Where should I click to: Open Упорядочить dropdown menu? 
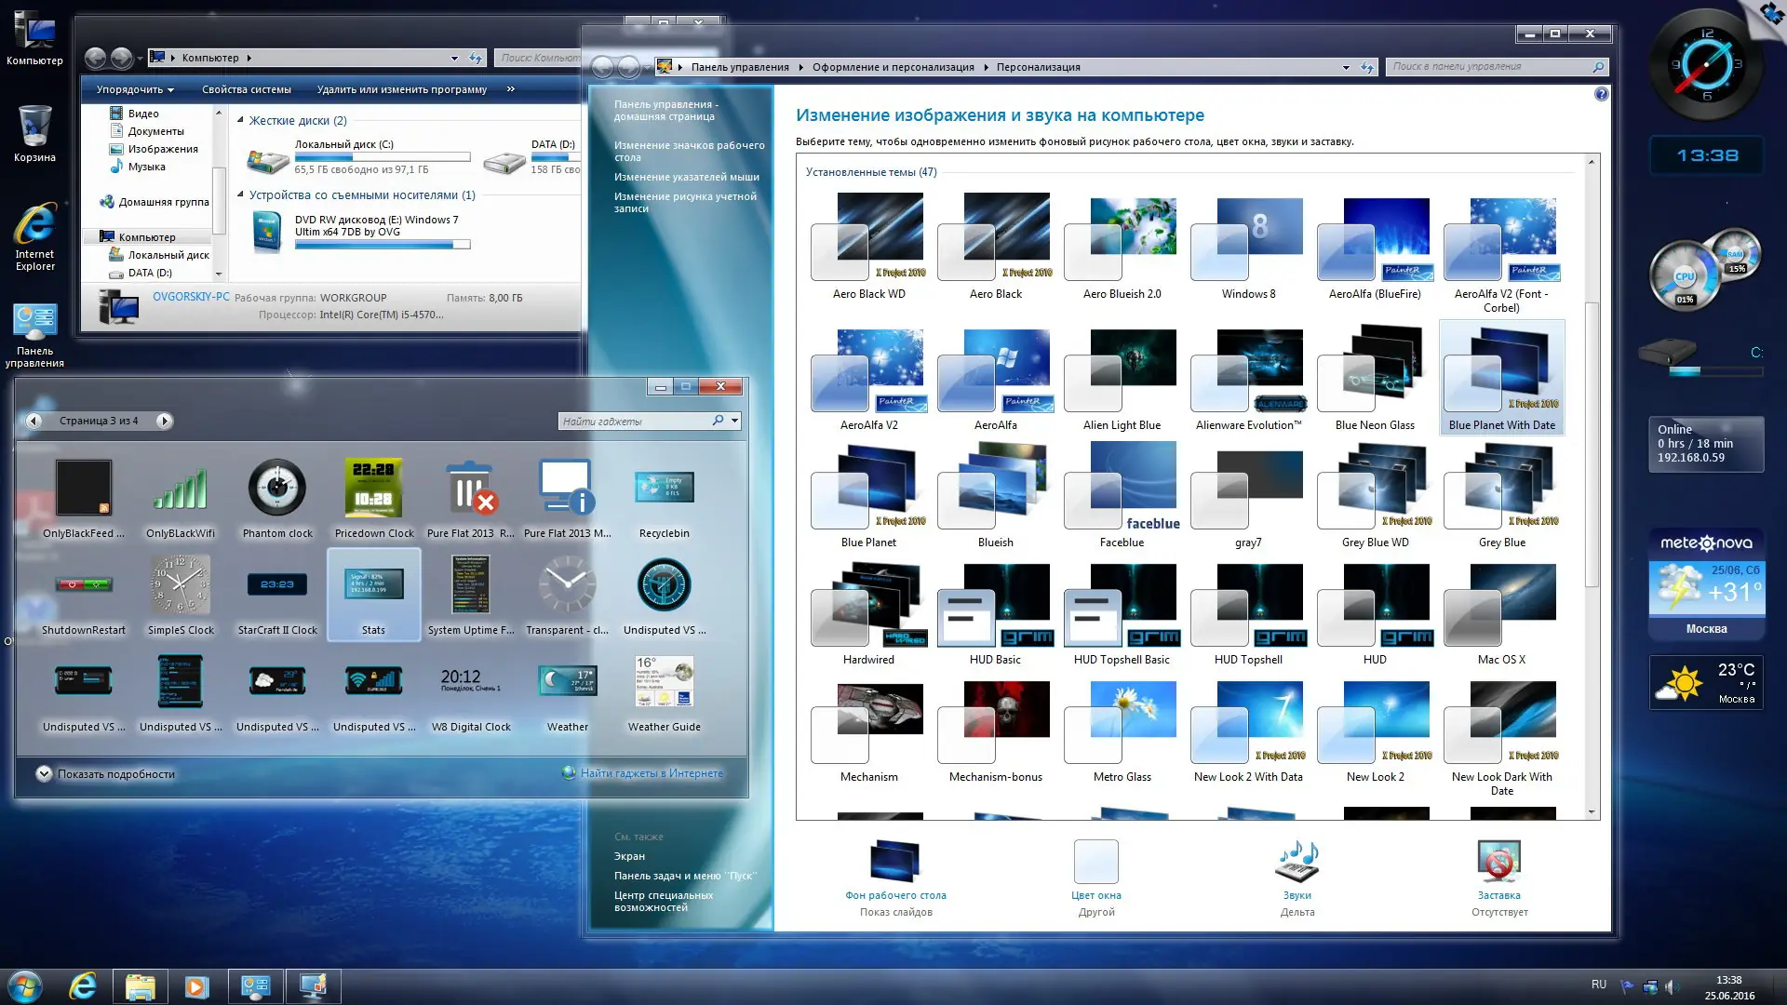135,89
